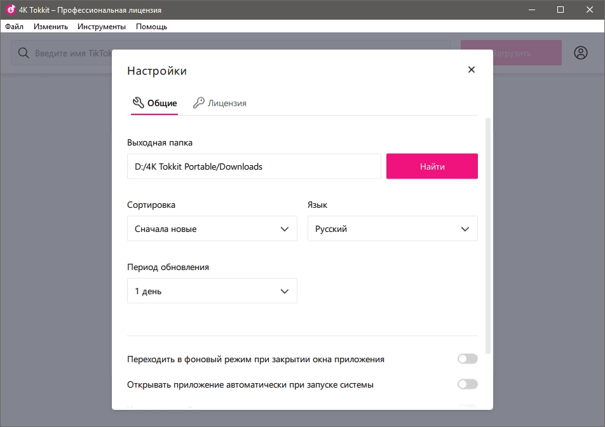
Task: Open the Файл menu
Action: tap(14, 27)
